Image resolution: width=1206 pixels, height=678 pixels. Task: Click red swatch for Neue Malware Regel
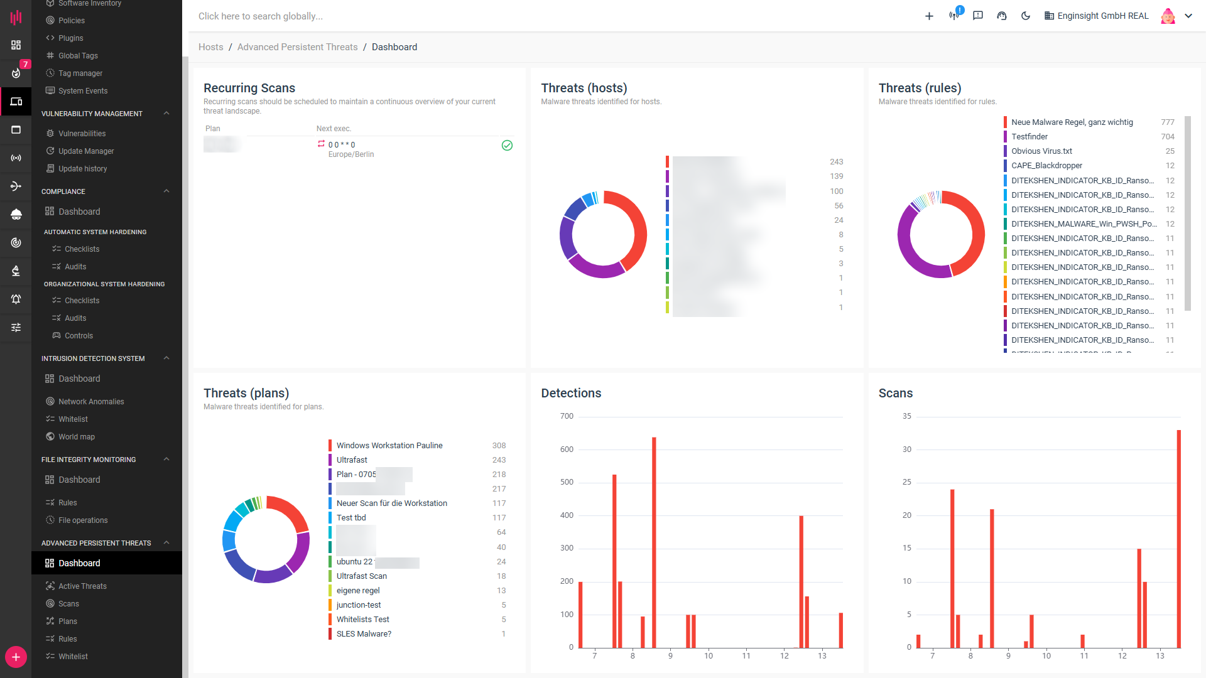click(1006, 122)
